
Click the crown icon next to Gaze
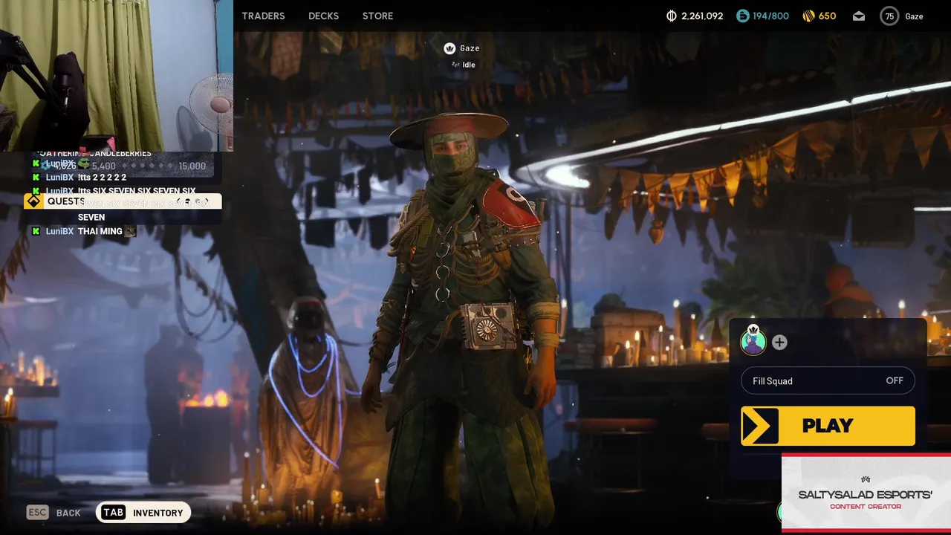pos(449,48)
